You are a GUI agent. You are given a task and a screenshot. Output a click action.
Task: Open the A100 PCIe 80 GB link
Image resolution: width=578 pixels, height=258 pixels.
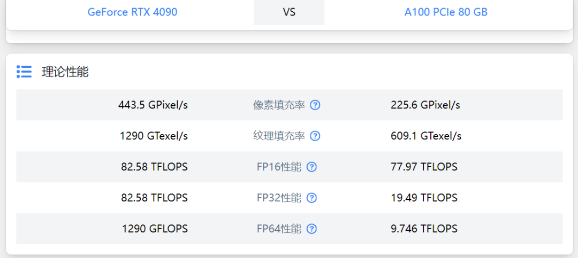(446, 12)
